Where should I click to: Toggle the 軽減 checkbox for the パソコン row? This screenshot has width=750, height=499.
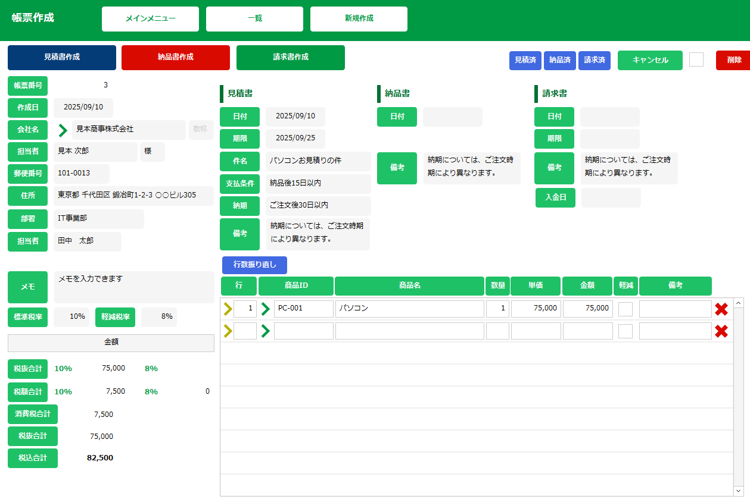625,308
